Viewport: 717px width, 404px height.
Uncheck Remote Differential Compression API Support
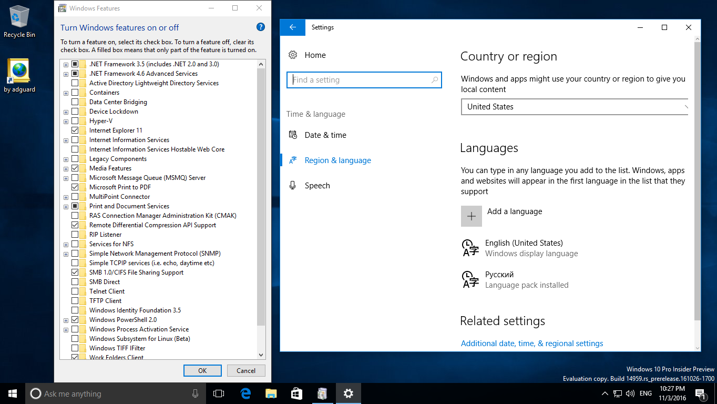(75, 225)
